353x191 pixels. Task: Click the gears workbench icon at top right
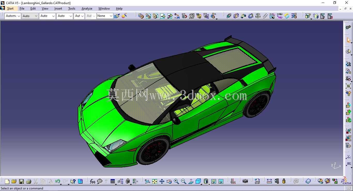348,27
